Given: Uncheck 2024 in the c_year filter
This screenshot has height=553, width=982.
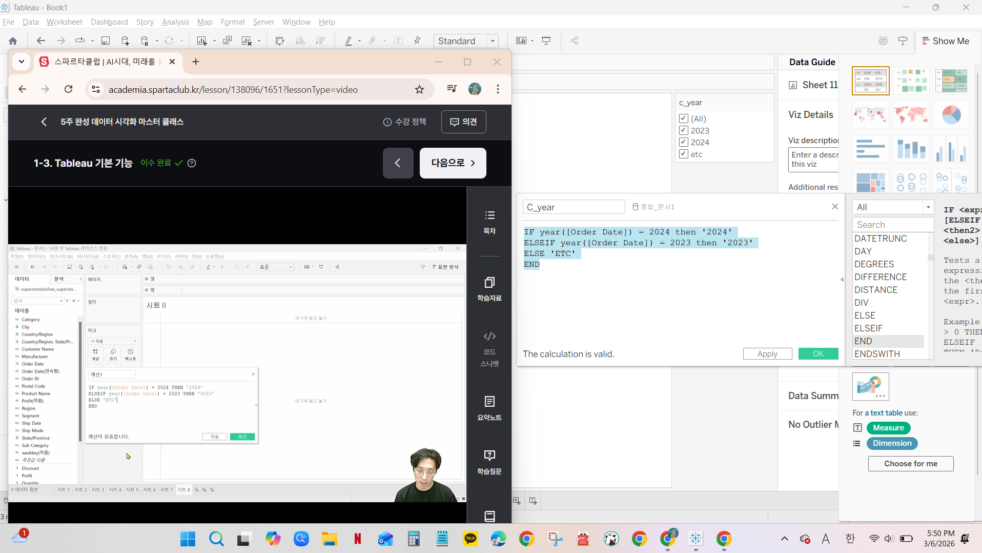Looking at the screenshot, I should (684, 142).
